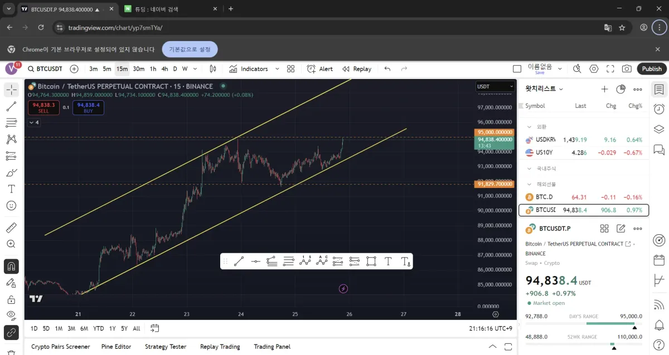Select BTC.D row in watchlist
Image resolution: width=669 pixels, height=355 pixels.
tap(584, 197)
